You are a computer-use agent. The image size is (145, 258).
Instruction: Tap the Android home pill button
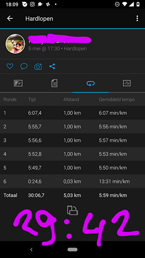[72, 249]
